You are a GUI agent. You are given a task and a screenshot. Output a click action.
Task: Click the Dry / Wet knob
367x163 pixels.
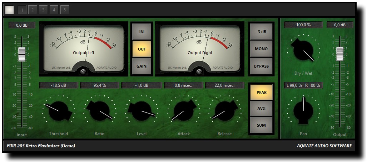[x=303, y=50]
